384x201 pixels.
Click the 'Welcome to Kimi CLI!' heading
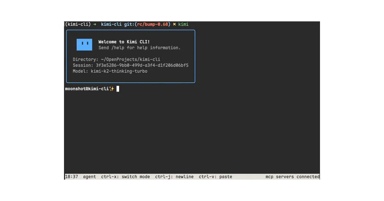tap(124, 42)
